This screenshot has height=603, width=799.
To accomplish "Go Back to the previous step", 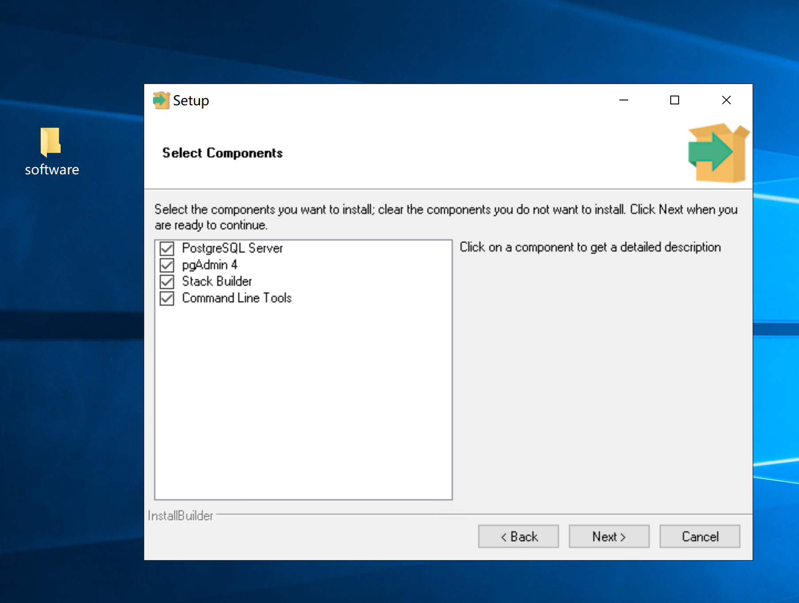I will 518,536.
